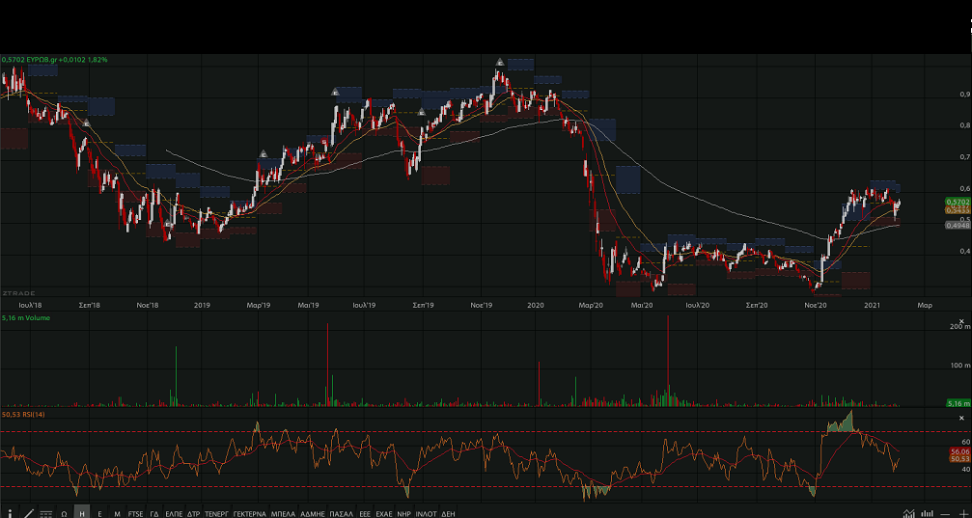The image size is (972, 518).
Task: Select the ΜΠΕΛΑ symbol shortcut
Action: (283, 513)
